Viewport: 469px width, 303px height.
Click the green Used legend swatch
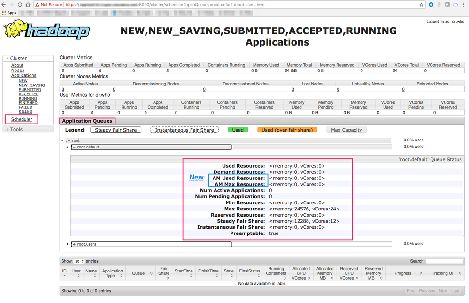238,130
